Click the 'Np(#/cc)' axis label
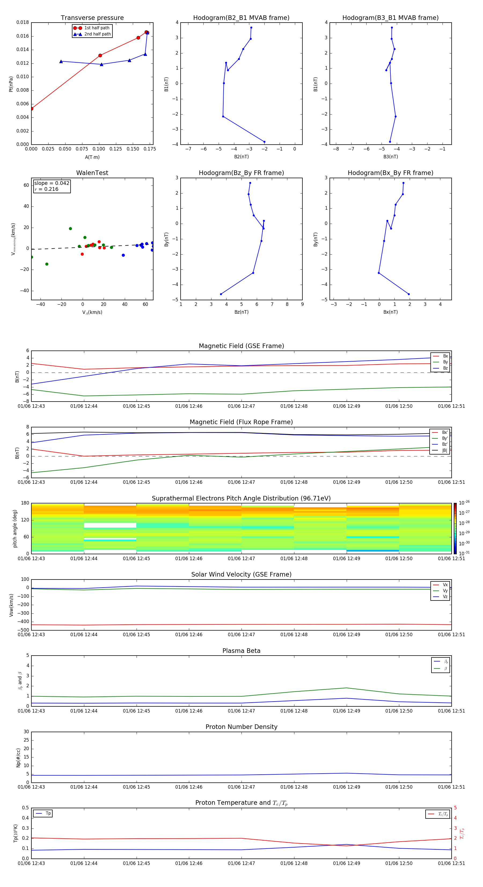 [x=18, y=757]
